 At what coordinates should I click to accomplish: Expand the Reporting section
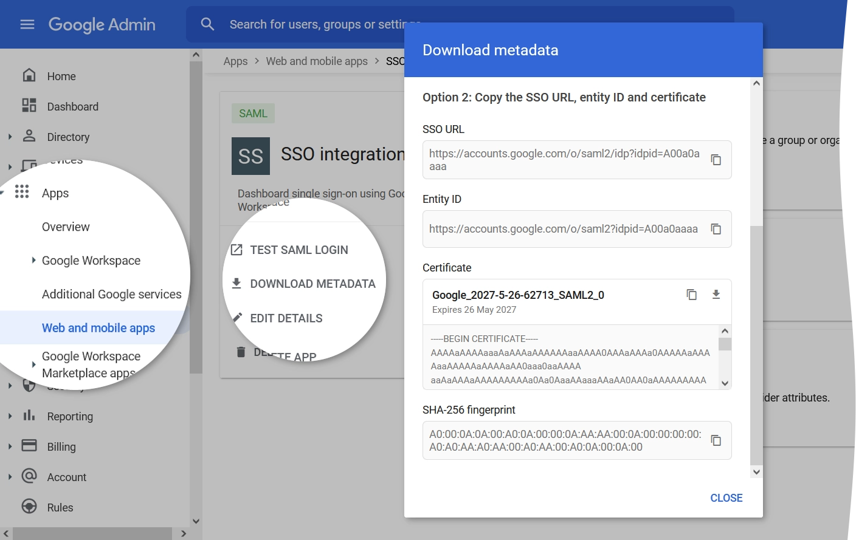coord(10,416)
